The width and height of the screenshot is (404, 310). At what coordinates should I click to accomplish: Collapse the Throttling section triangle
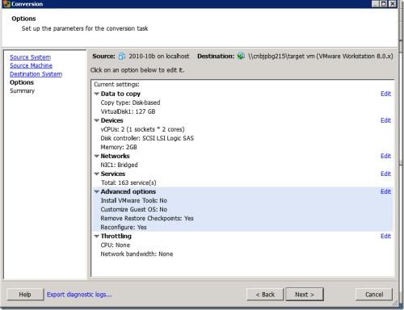(97, 237)
